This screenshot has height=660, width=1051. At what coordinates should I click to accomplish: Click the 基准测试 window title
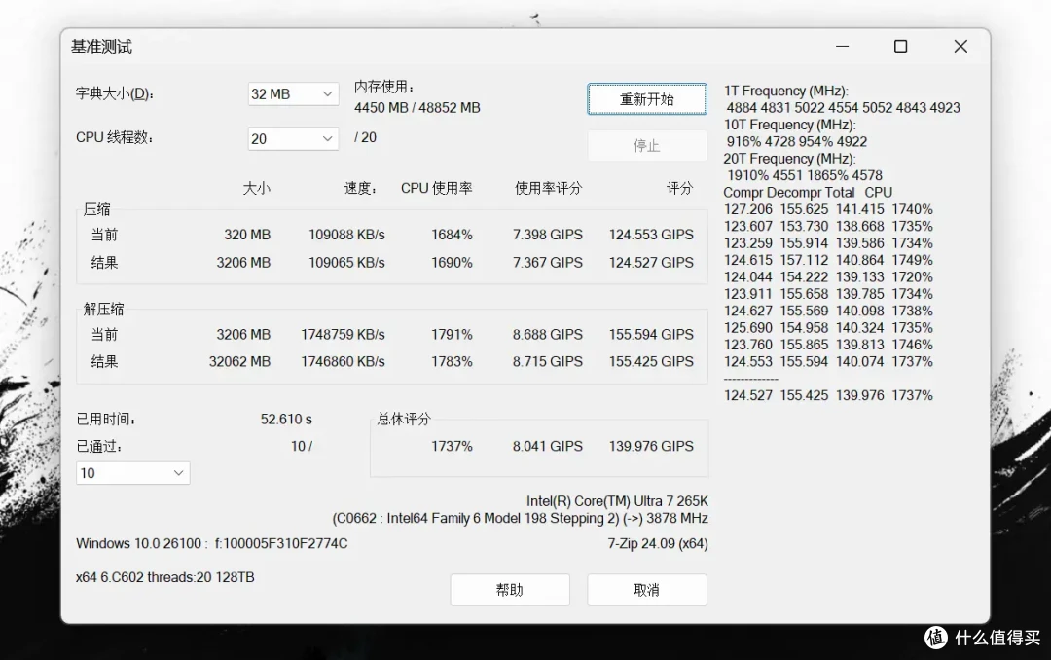point(102,47)
